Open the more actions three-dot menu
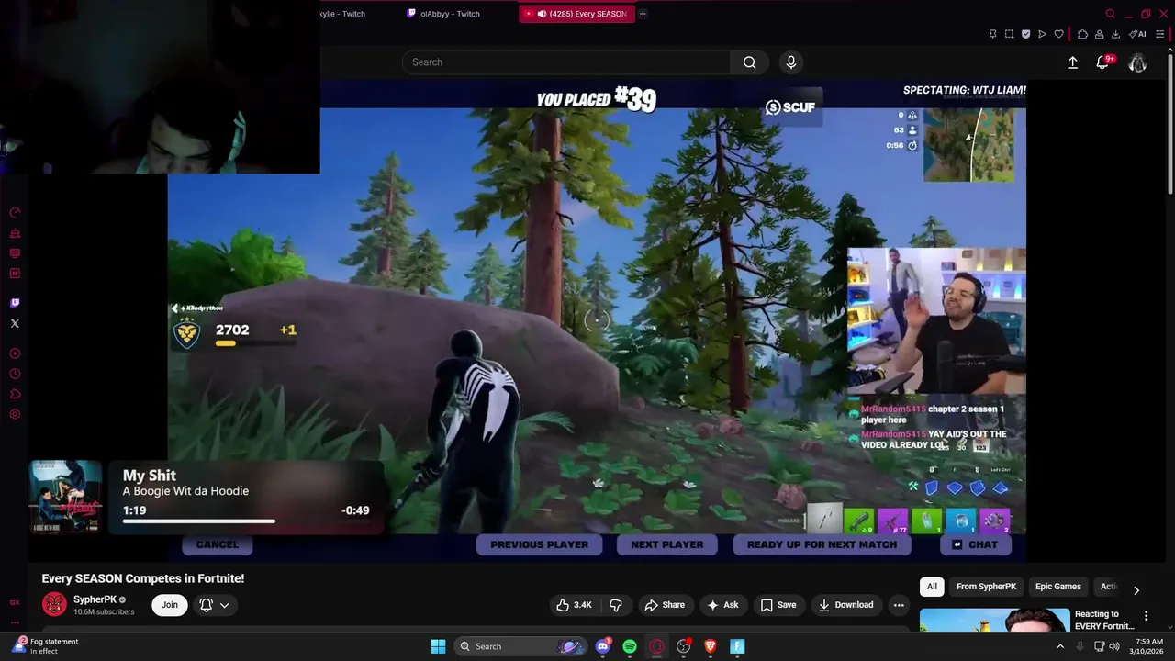This screenshot has width=1175, height=661. (899, 605)
